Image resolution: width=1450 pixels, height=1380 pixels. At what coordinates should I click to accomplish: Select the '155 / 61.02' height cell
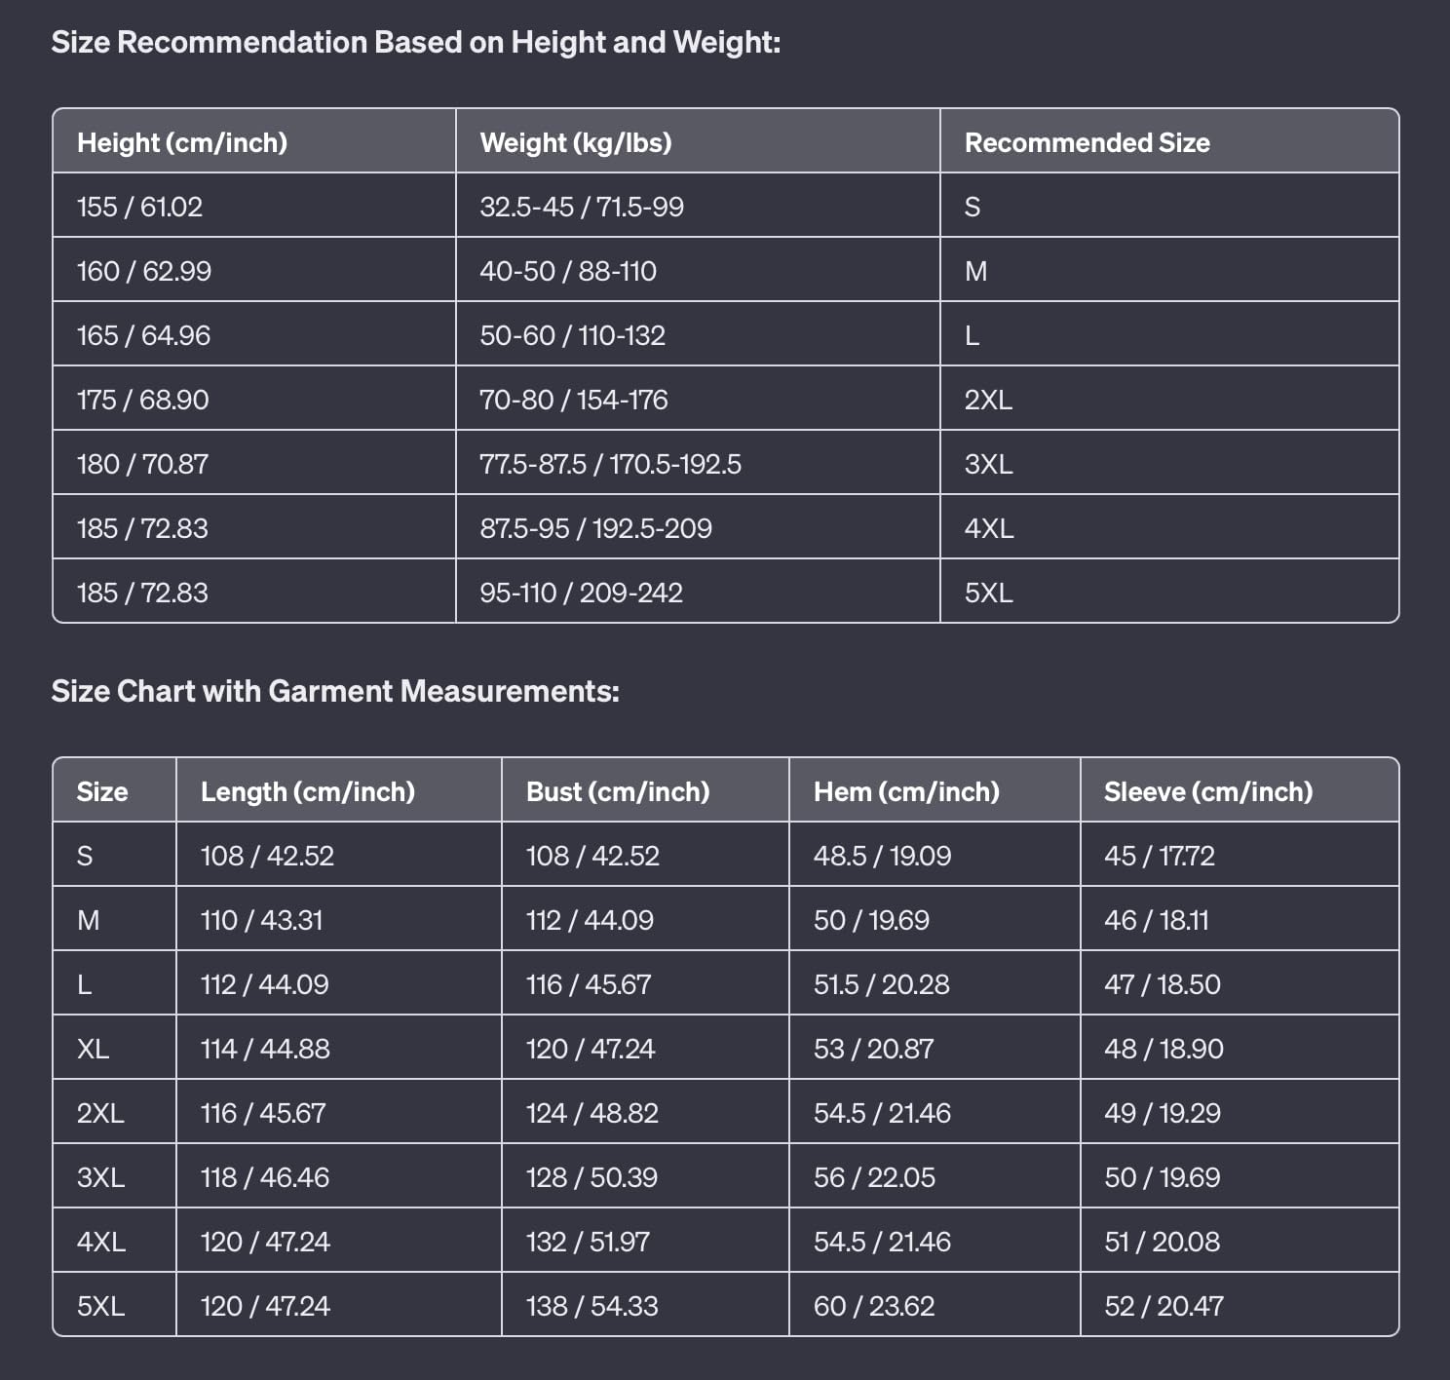pyautogui.click(x=139, y=207)
